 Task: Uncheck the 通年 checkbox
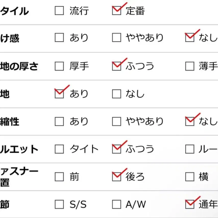point(189,204)
